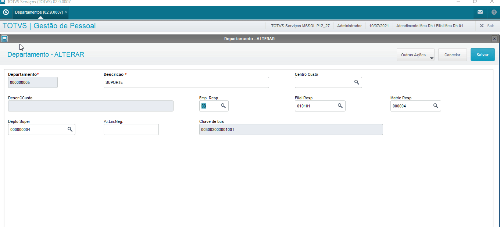Click the Chave de bus field
The height and width of the screenshot is (227, 500).
pyautogui.click(x=291, y=130)
